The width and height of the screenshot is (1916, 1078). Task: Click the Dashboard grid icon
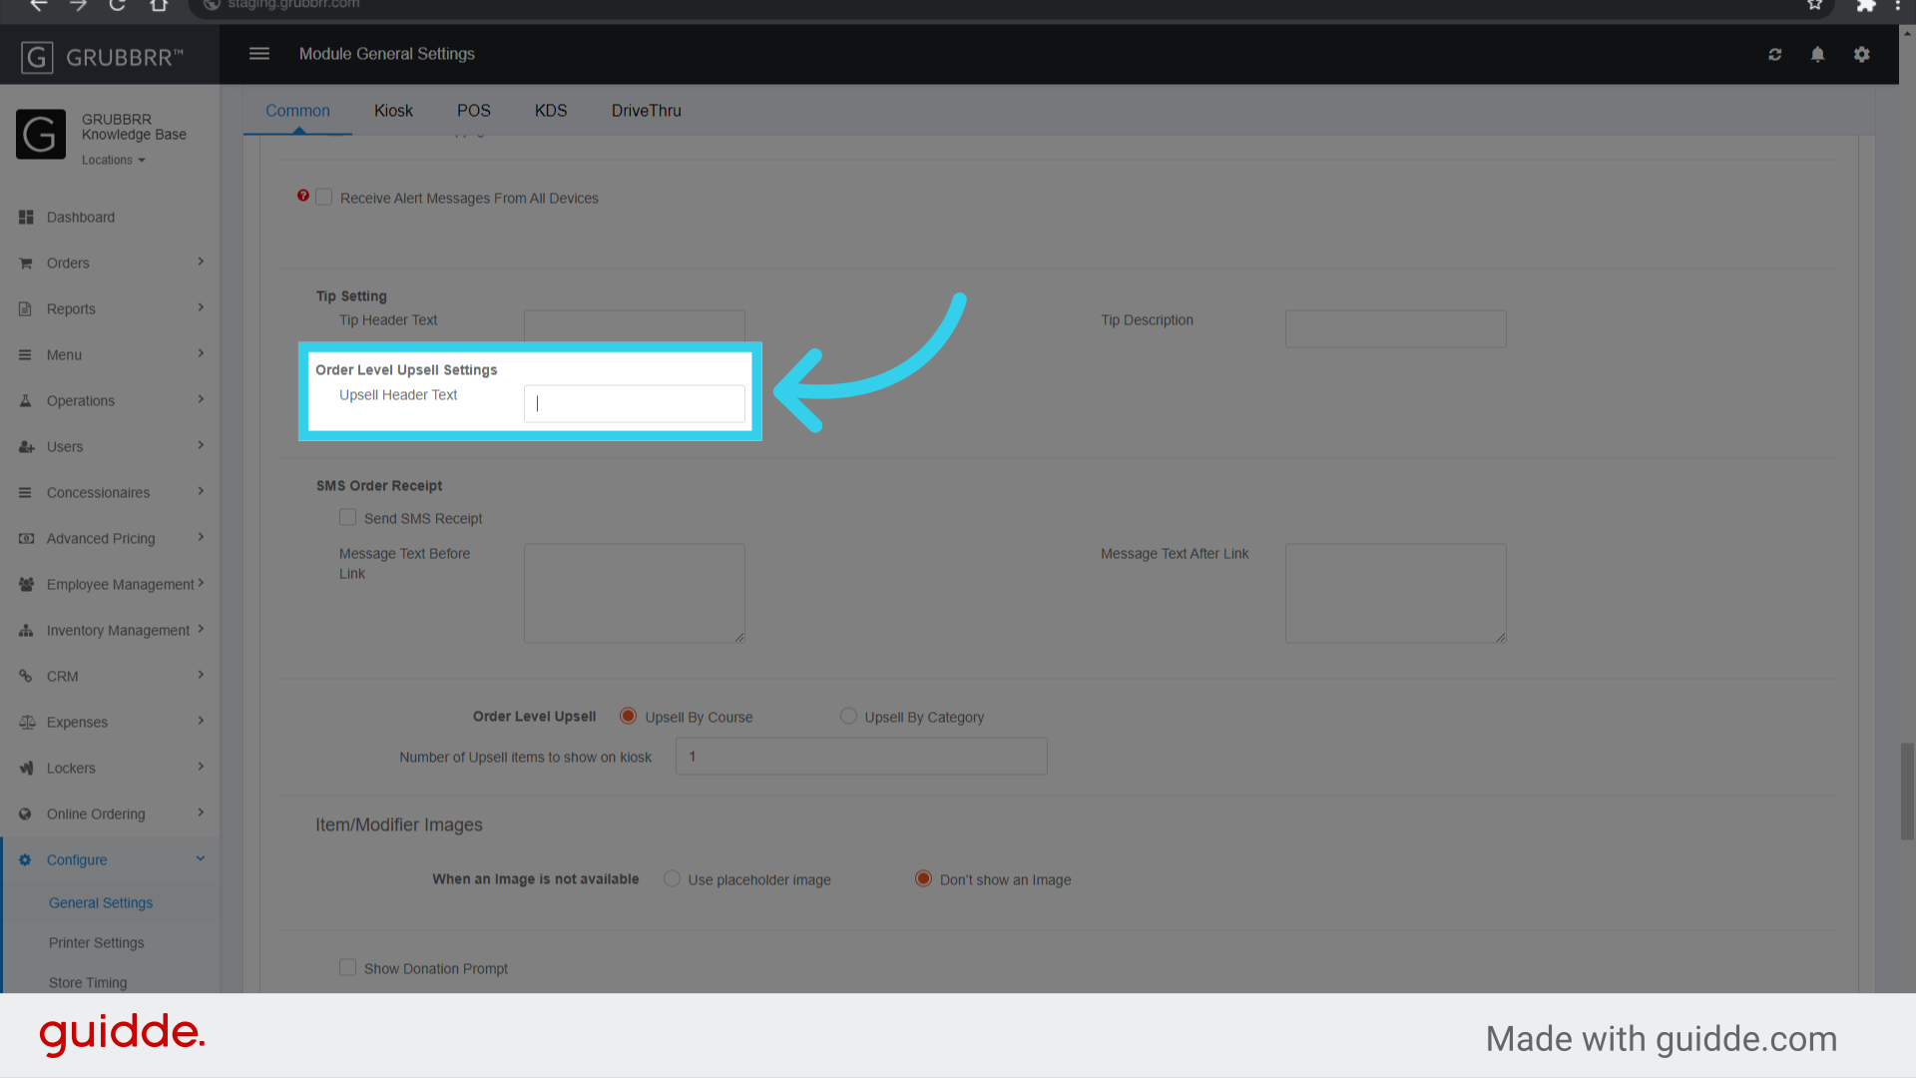coord(26,218)
